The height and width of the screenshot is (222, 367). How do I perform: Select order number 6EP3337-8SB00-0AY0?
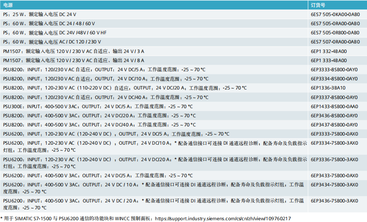tap(334, 97)
